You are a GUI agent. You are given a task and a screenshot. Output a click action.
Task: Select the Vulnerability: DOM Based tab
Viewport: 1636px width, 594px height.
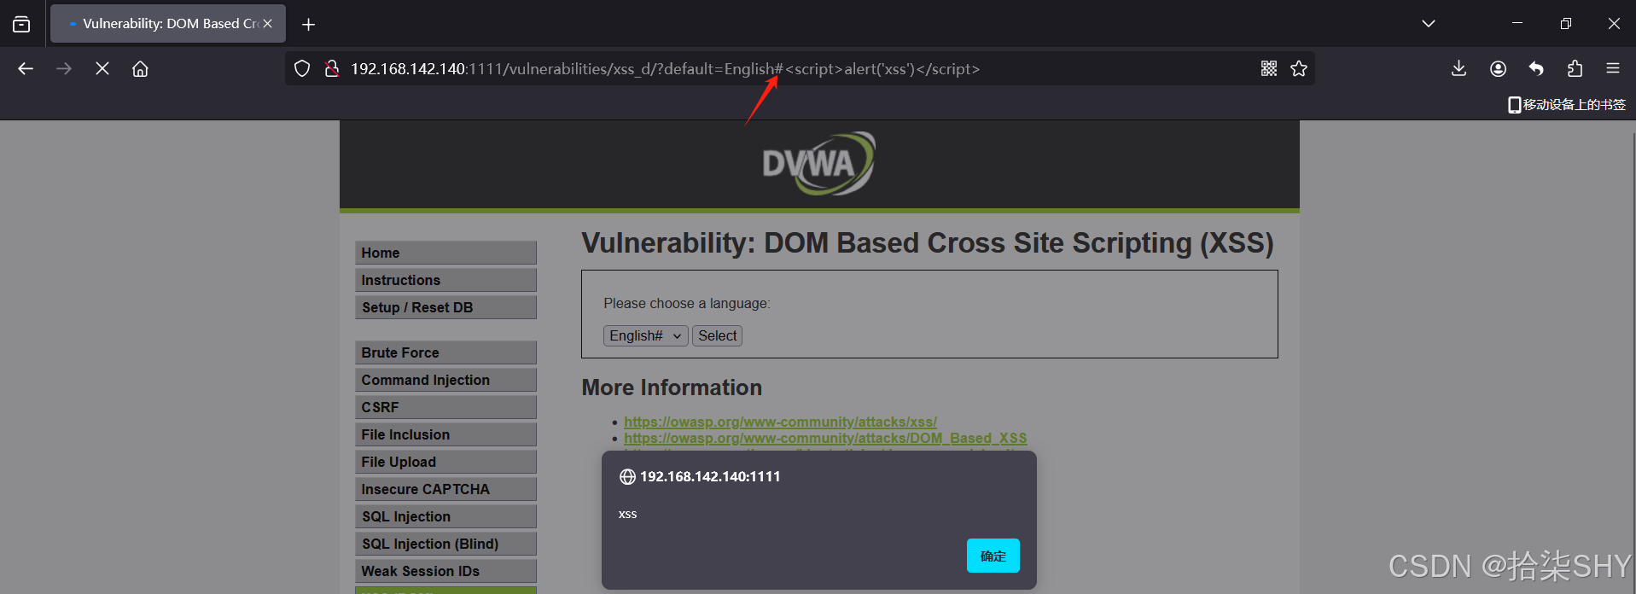coord(168,23)
